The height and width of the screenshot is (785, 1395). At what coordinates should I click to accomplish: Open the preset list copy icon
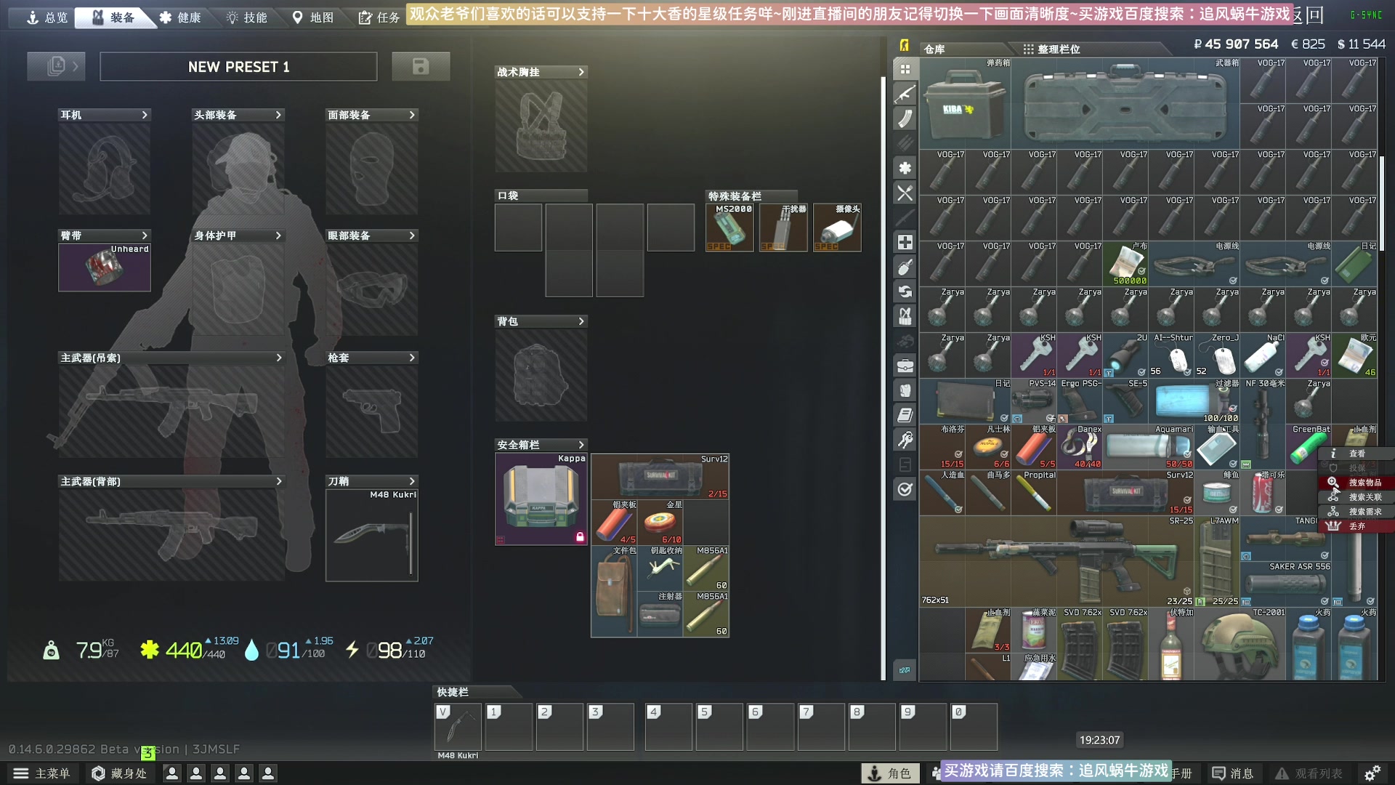[x=56, y=66]
